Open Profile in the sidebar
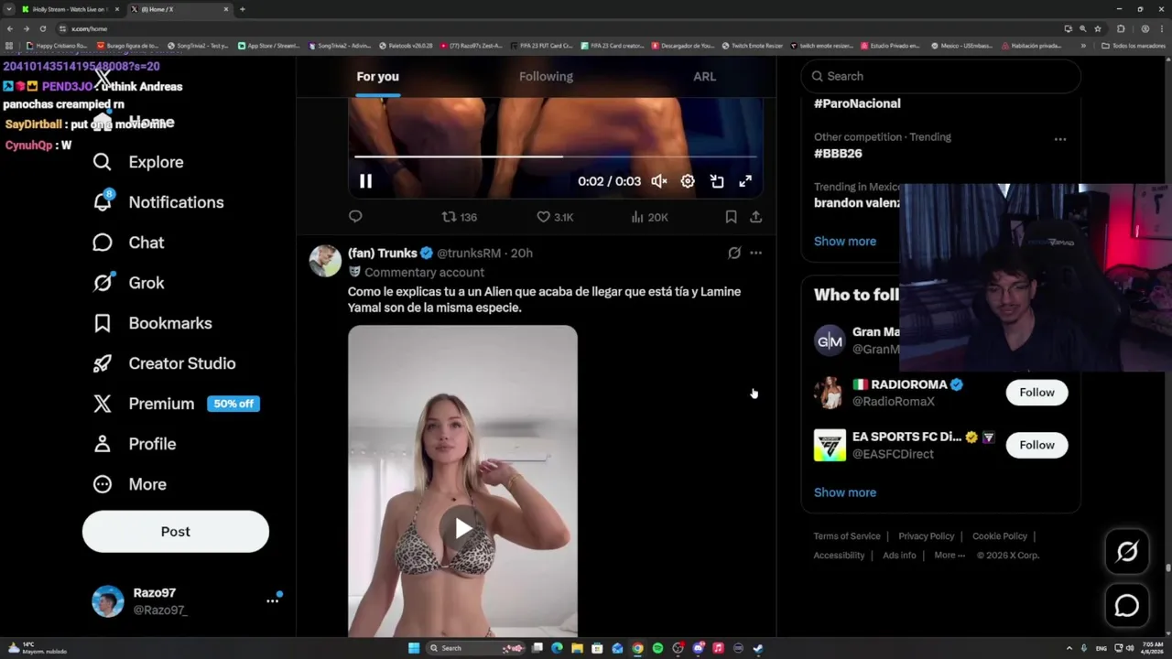The image size is (1172, 659). [x=135, y=444]
